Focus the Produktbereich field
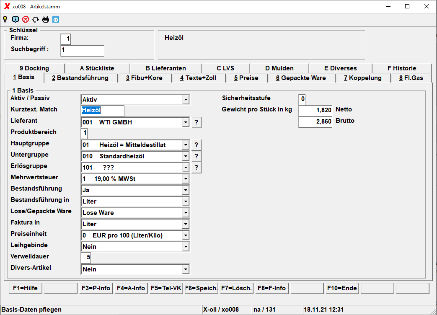Viewport: 437px width, 315px height. 84,133
